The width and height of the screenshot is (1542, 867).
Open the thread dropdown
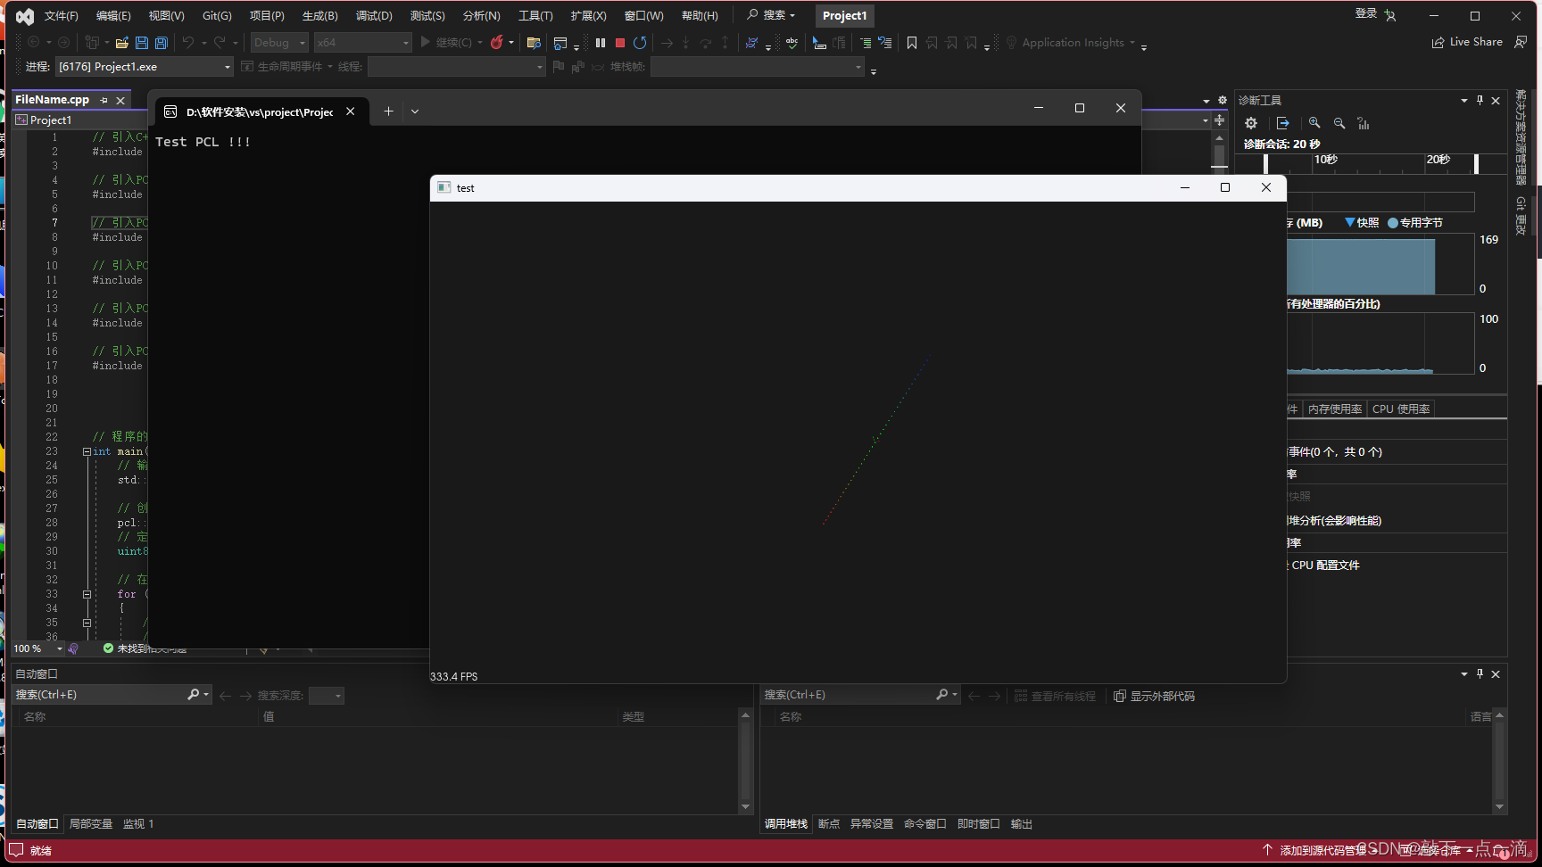pos(456,67)
